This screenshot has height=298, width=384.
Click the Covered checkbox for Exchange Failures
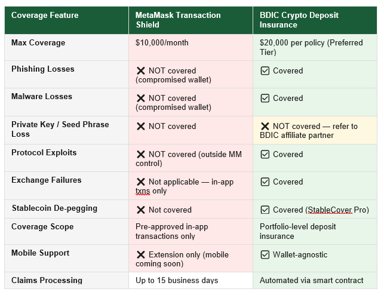point(265,182)
